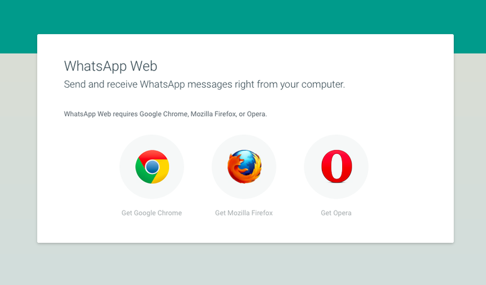Viewport: 486px width, 285px height.
Task: Click the blue globe in Firefox logo
Action: [248, 160]
